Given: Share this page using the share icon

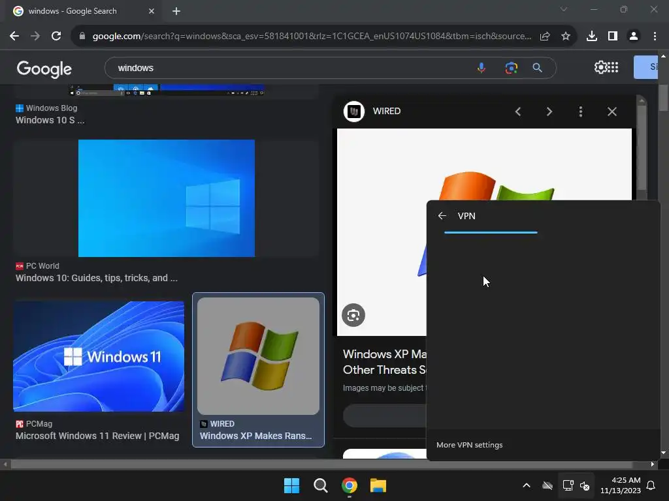Looking at the screenshot, I should coord(545,37).
